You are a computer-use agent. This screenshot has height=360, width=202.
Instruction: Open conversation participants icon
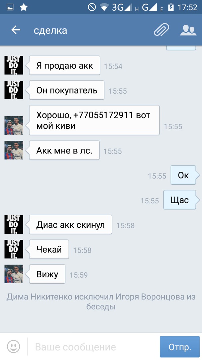tap(188, 30)
